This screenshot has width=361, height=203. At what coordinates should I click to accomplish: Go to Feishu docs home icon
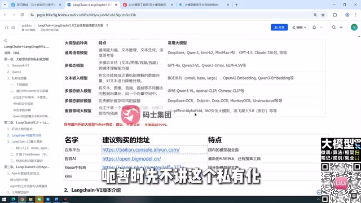point(13,27)
